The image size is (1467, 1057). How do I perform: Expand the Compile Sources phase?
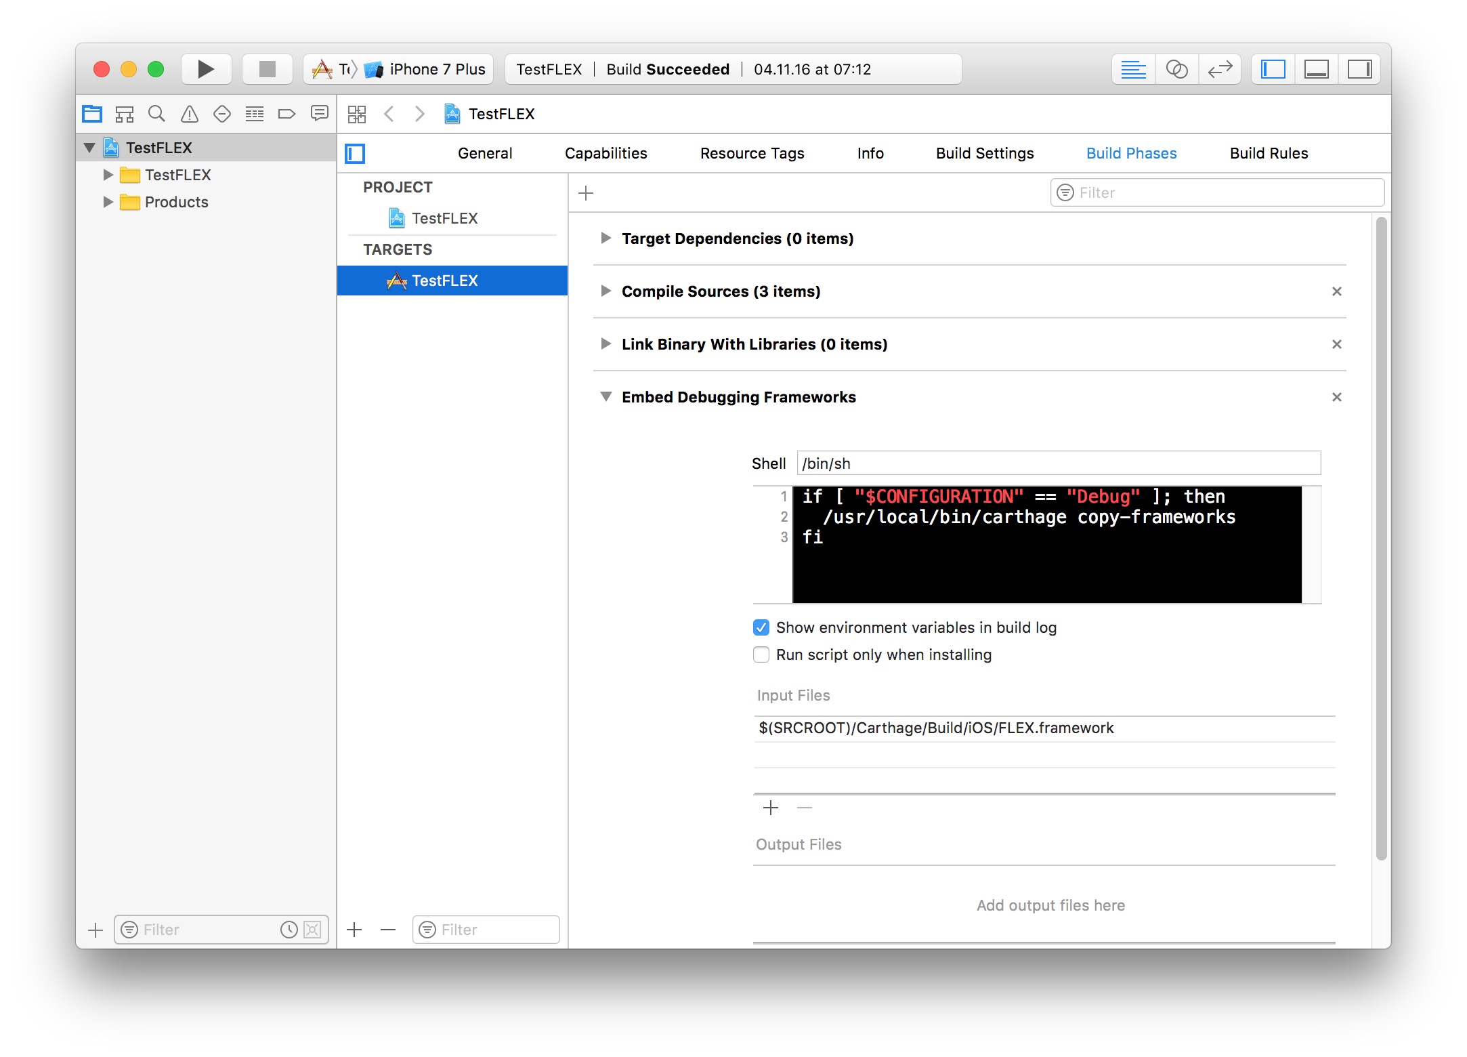pos(605,291)
